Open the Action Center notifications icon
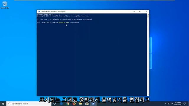The width and height of the screenshot is (189, 106). pos(185,104)
